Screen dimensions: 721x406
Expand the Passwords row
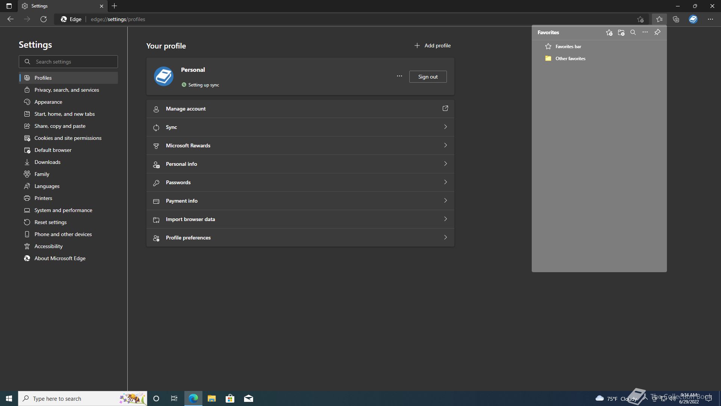tap(300, 182)
